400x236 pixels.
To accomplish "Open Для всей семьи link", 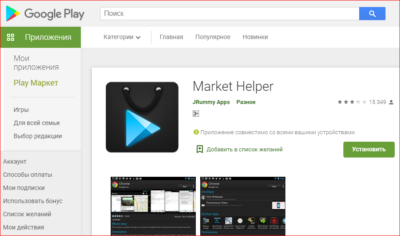I will [37, 123].
